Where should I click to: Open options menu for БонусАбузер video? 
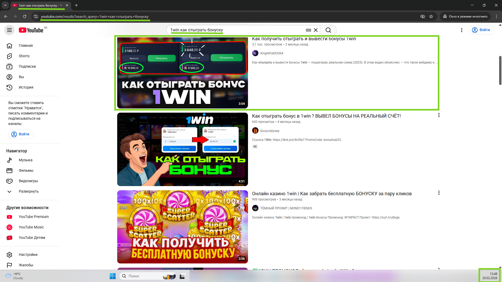[x=439, y=115]
